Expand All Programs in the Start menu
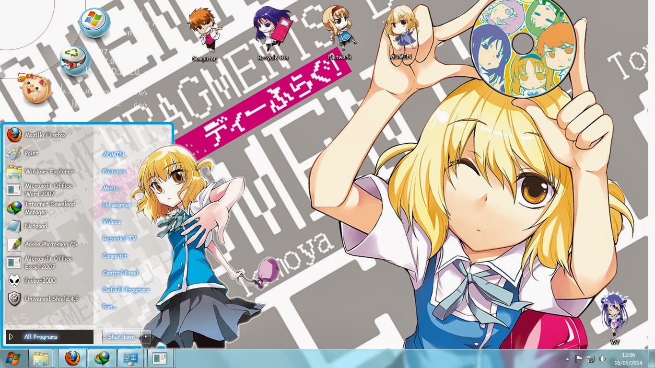Viewport: 655px width, 368px height. pos(49,337)
